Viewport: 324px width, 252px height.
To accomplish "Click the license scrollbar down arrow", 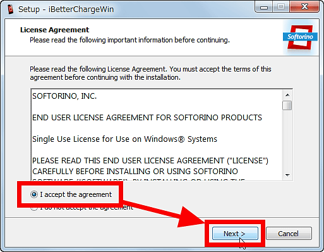I will (287, 175).
